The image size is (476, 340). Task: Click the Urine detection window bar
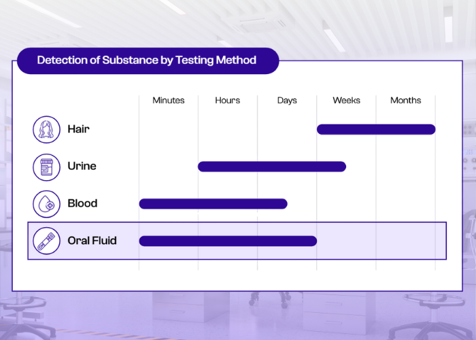click(x=272, y=167)
